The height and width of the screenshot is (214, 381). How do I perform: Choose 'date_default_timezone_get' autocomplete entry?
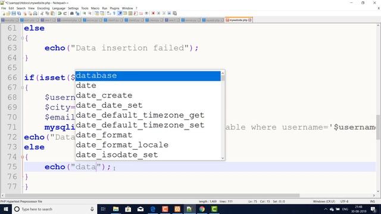pyautogui.click(x=148, y=115)
